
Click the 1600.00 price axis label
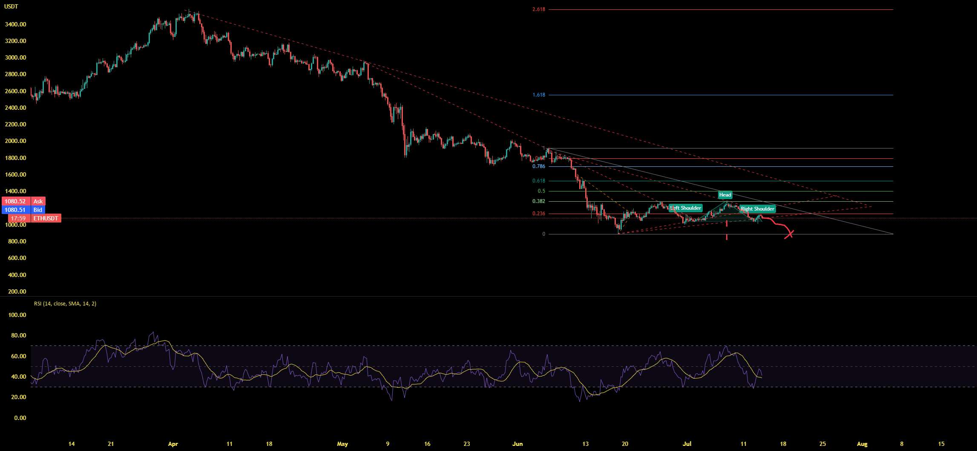[15, 175]
